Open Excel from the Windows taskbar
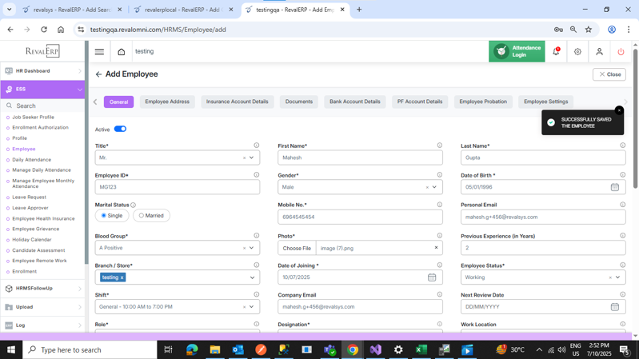639x359 pixels. (421, 349)
